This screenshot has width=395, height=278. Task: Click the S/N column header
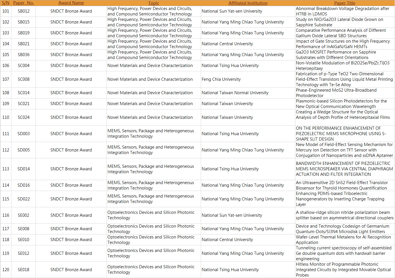point(6,3)
